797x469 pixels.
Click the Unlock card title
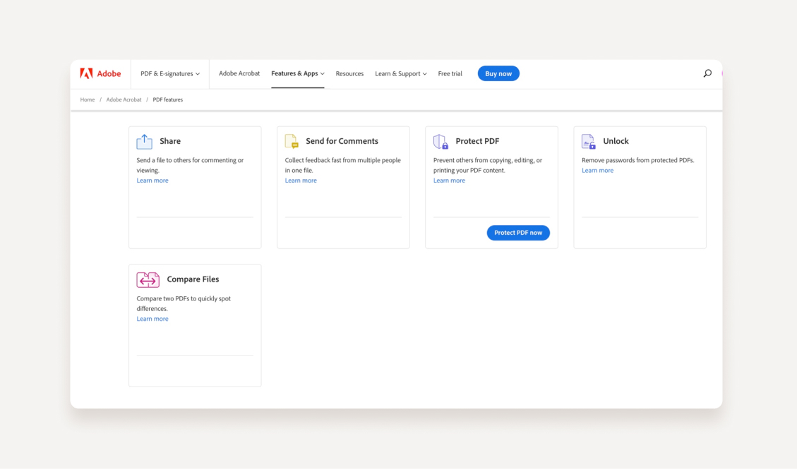pyautogui.click(x=616, y=141)
